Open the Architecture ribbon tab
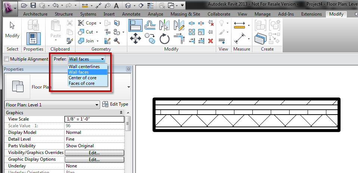Screen dimensions: 358x173 coord(35,14)
